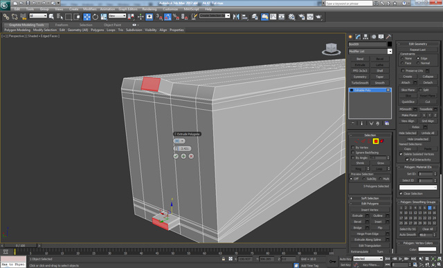Viewport: 443px width, 268px height.
Task: Open the Hierarchy command panel tab
Action: [x=366, y=37]
